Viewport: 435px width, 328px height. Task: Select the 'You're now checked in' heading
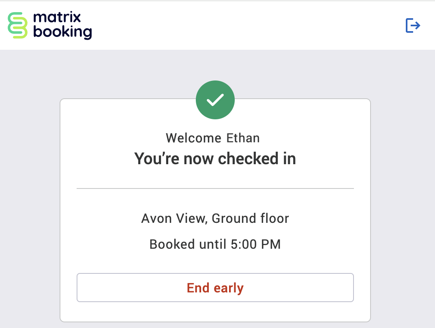[x=215, y=159]
